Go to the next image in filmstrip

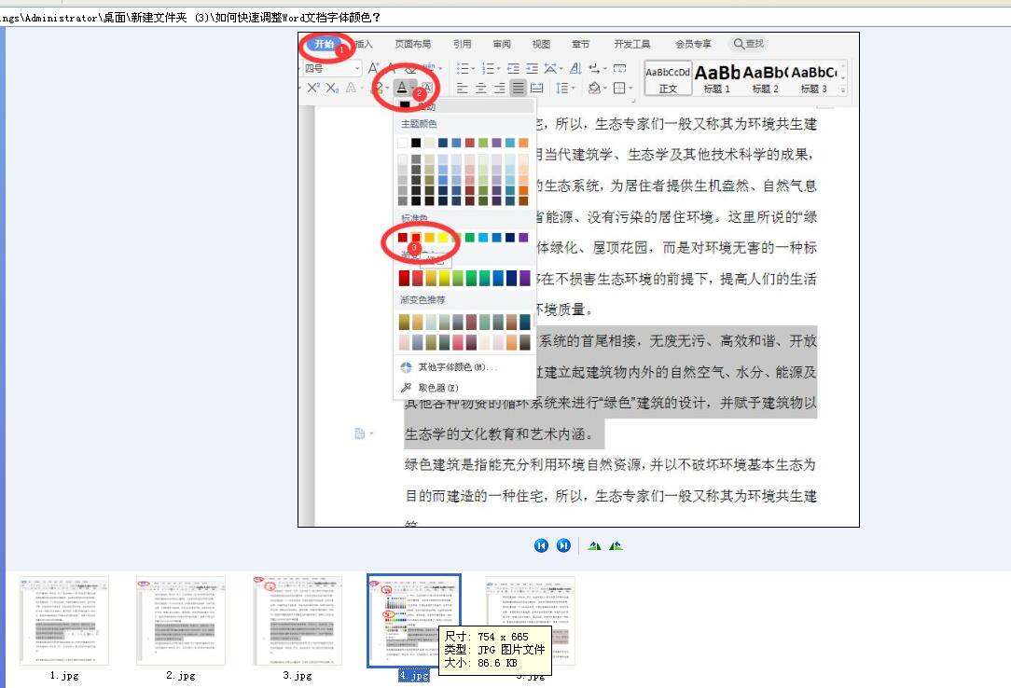click(563, 545)
